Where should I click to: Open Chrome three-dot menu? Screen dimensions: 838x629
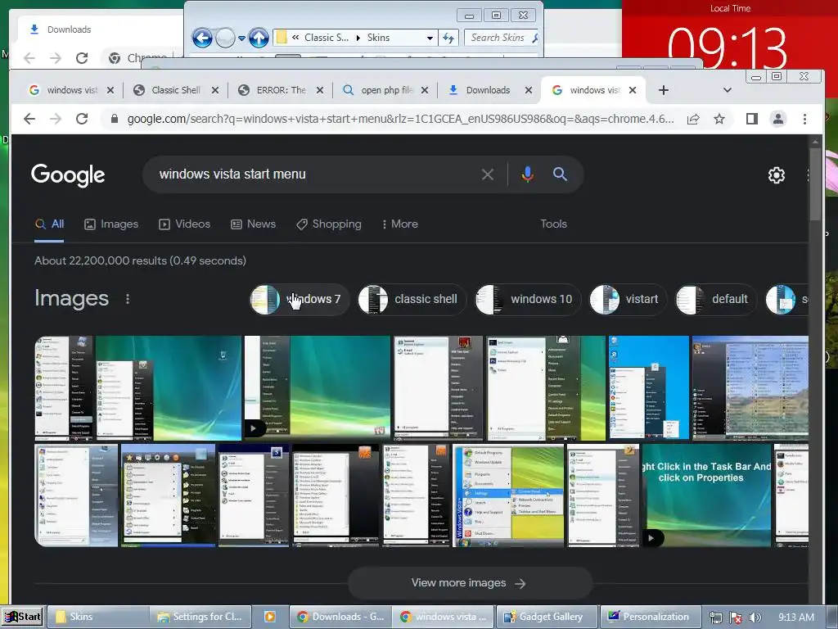tap(805, 119)
